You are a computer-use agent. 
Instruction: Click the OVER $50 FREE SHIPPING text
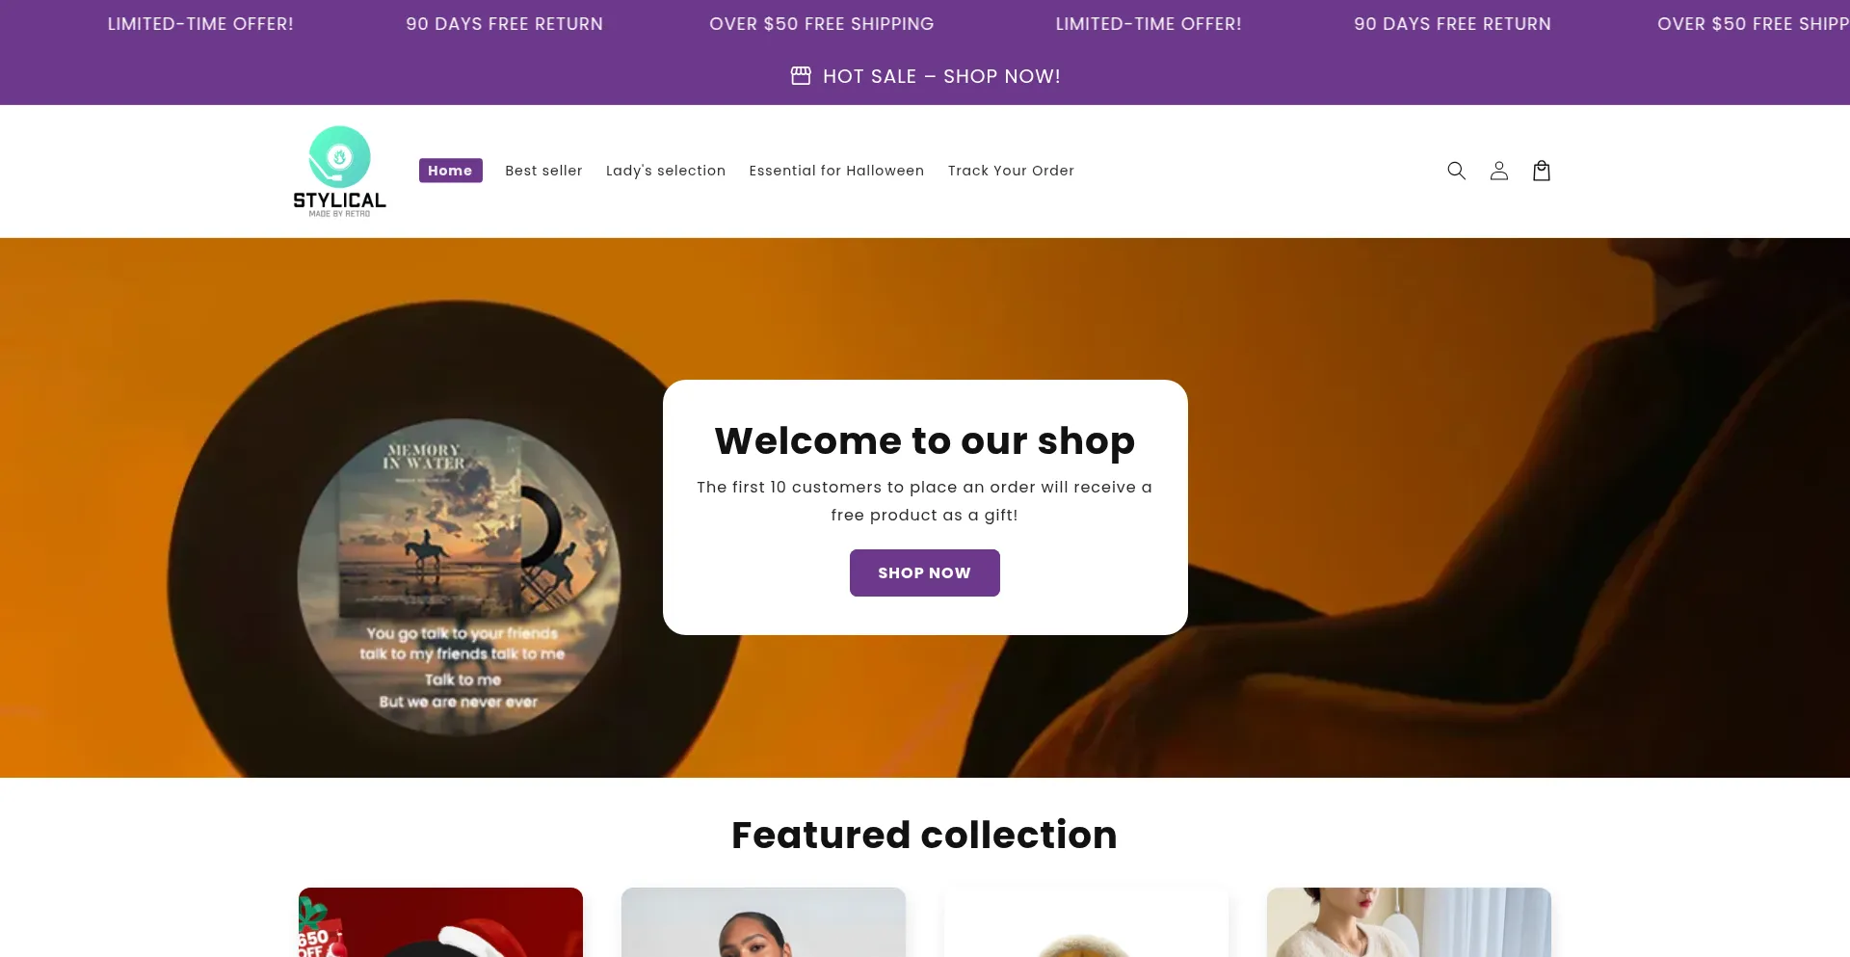[820, 23]
